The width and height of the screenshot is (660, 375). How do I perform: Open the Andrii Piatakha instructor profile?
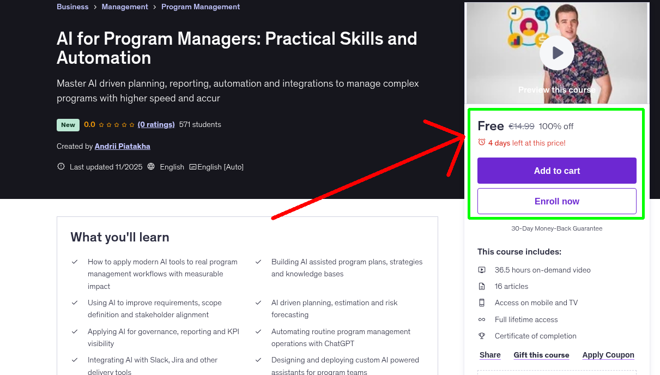(x=122, y=146)
